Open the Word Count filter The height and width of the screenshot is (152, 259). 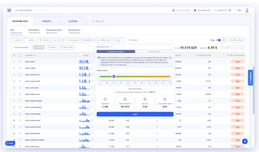[72, 40]
